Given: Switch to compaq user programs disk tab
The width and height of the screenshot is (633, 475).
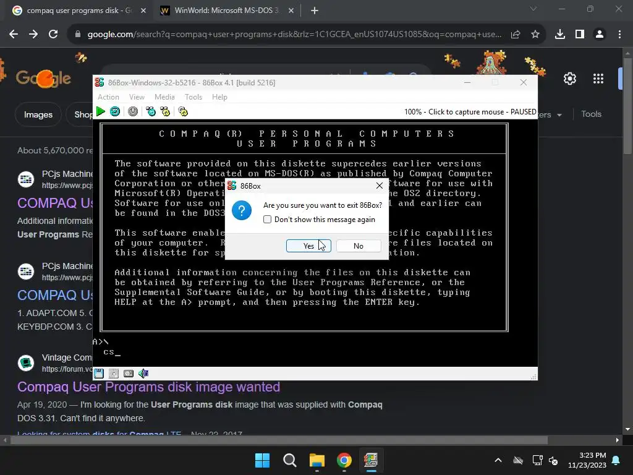Looking at the screenshot, I should pyautogui.click(x=79, y=11).
